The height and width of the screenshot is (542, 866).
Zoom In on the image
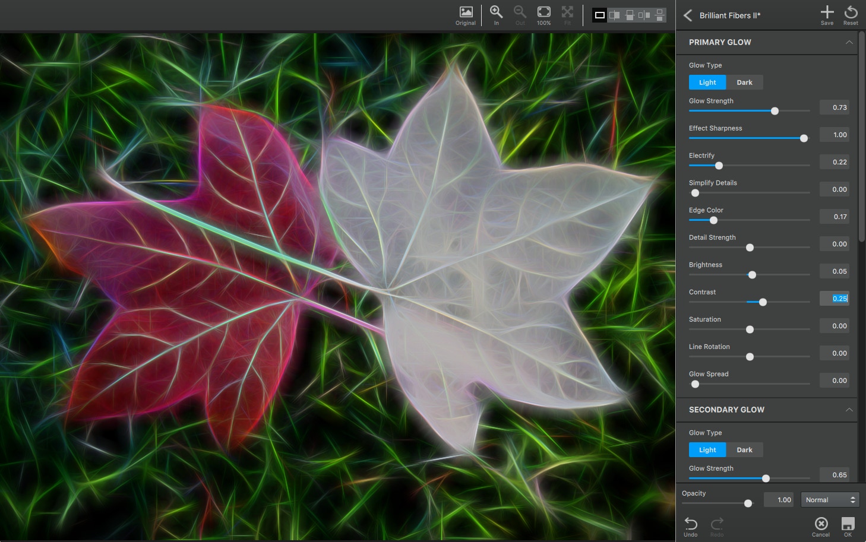496,15
